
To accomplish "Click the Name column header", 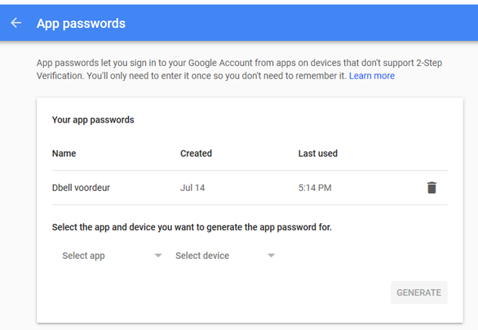I will point(64,153).
